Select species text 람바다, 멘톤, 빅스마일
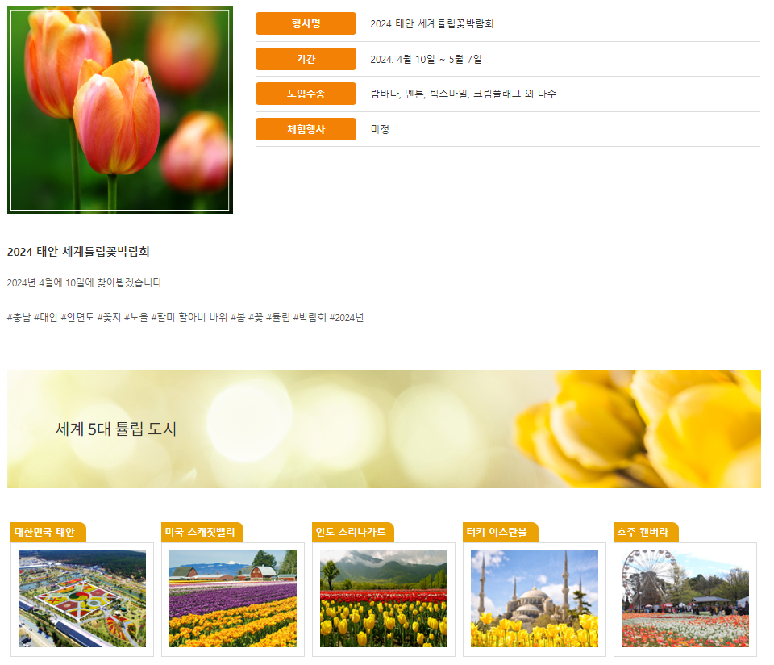 pos(419,94)
